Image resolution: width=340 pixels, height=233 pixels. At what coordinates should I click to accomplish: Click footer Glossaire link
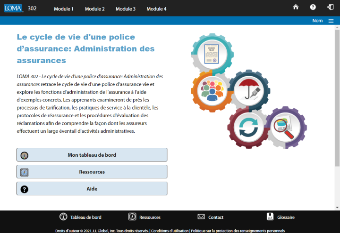pos(286,217)
